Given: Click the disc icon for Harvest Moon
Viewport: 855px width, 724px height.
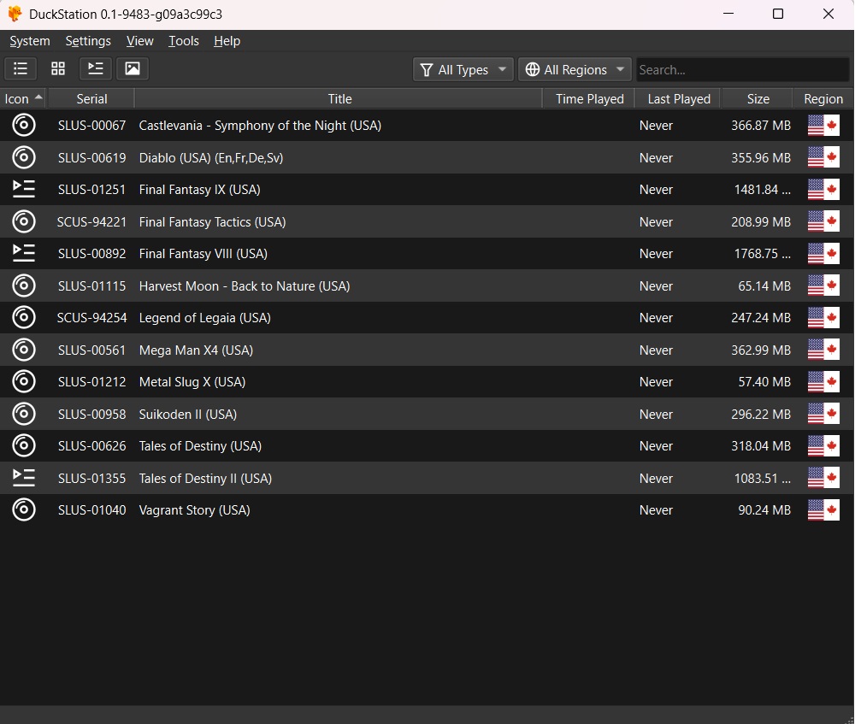Looking at the screenshot, I should click(x=23, y=285).
